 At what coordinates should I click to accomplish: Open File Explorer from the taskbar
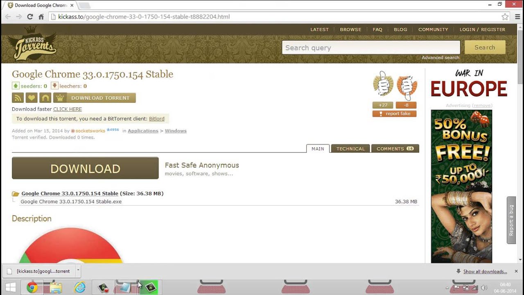(56, 288)
